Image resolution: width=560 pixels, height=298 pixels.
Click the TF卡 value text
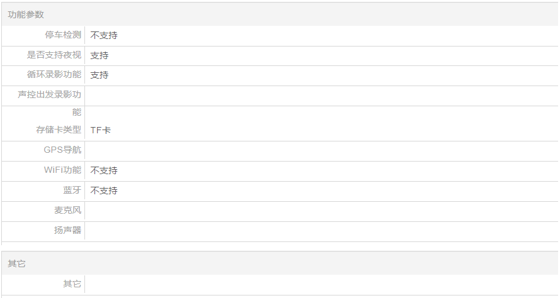point(101,130)
